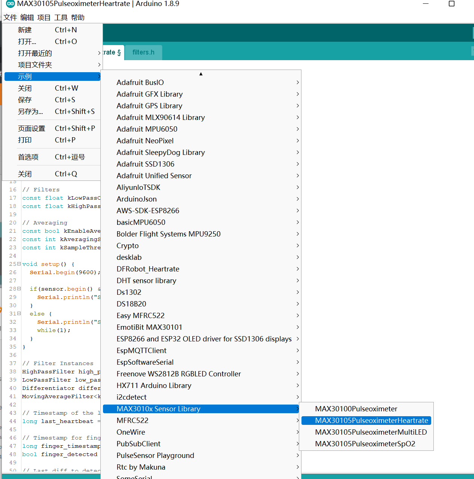Open Easy MFRC522 examples submenu
474x479 pixels.
[201, 315]
